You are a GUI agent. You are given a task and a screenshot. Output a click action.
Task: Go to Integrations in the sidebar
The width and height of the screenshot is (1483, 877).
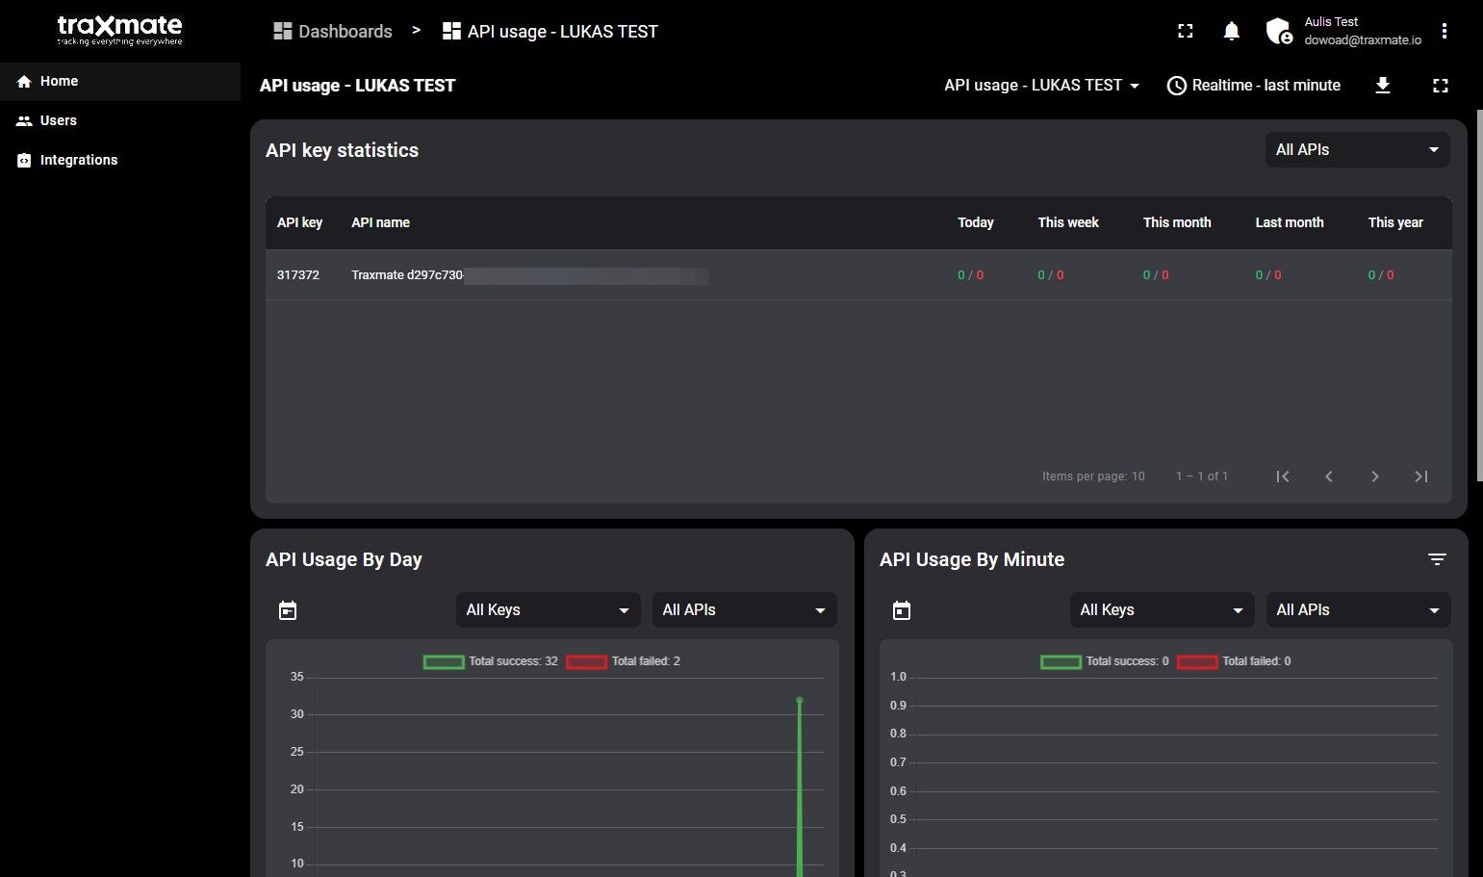(78, 160)
